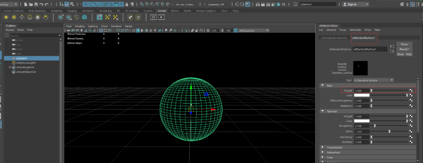This screenshot has width=423, height=163.
Task: Click the Arnold Render play icon on shelf
Action: pyautogui.click(x=161, y=17)
